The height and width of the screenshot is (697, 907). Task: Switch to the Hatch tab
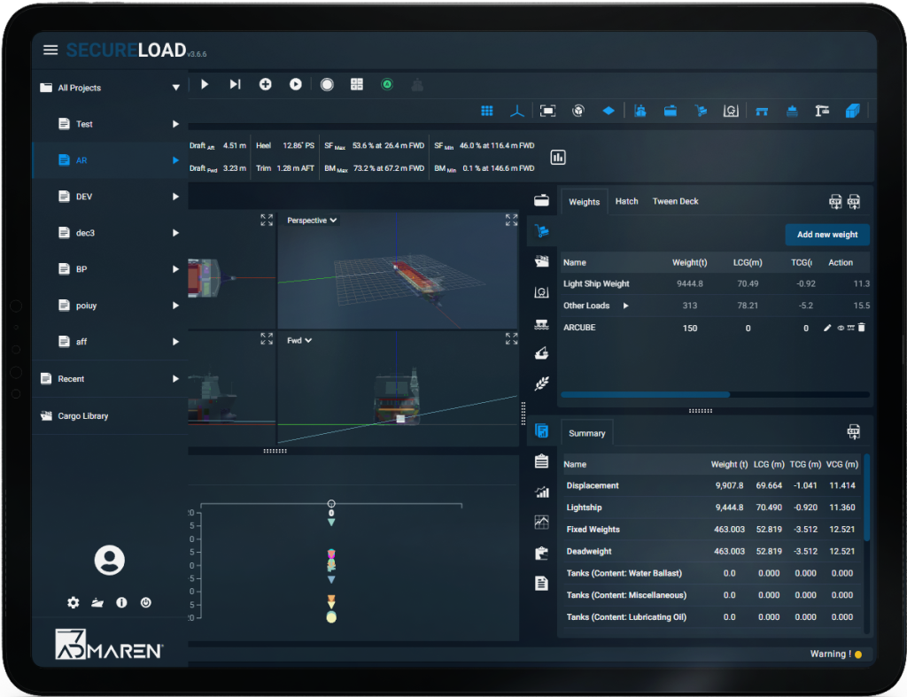[x=626, y=201]
